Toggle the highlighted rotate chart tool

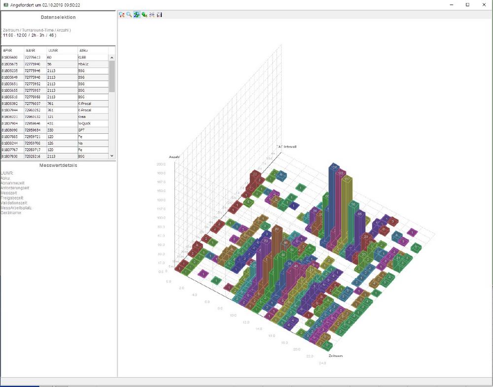tap(137, 15)
